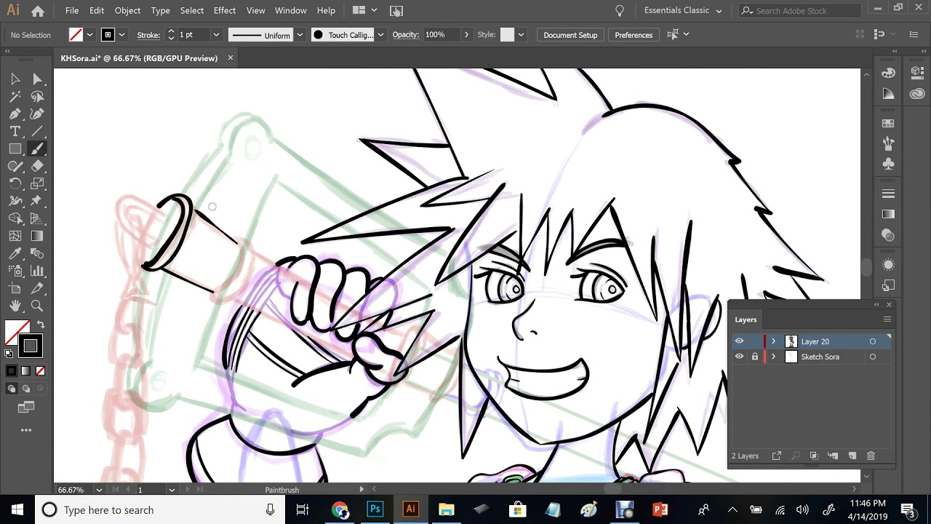The height and width of the screenshot is (524, 931).
Task: Select the Selection tool arrow
Action: coord(15,79)
